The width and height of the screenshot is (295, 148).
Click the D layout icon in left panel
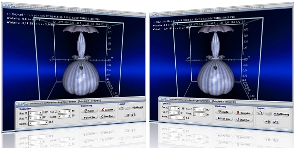click(127, 115)
